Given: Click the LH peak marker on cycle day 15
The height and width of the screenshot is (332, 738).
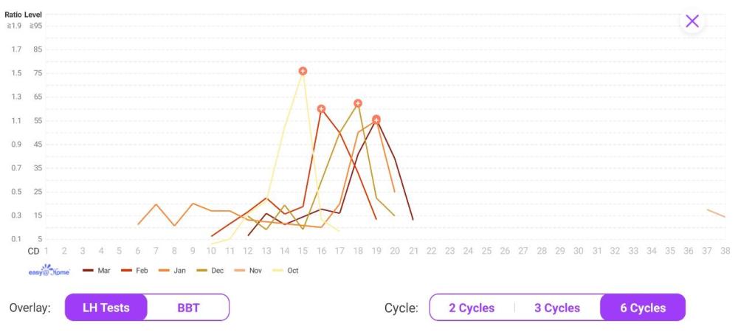Looking at the screenshot, I should click(303, 71).
